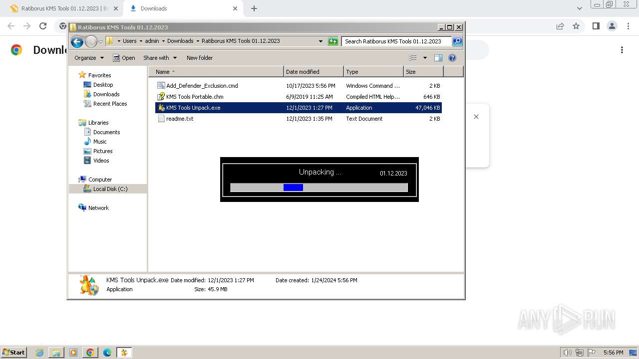Open the Organize menu
The height and width of the screenshot is (359, 639).
[x=89, y=58]
